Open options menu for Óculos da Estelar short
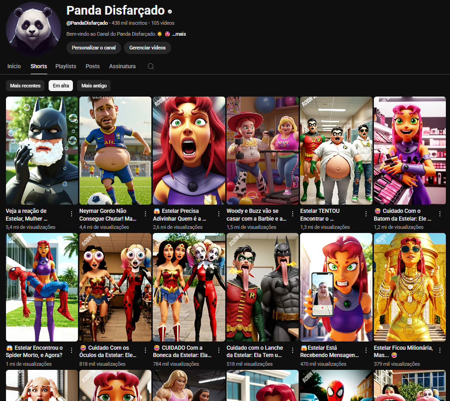 click(x=145, y=350)
